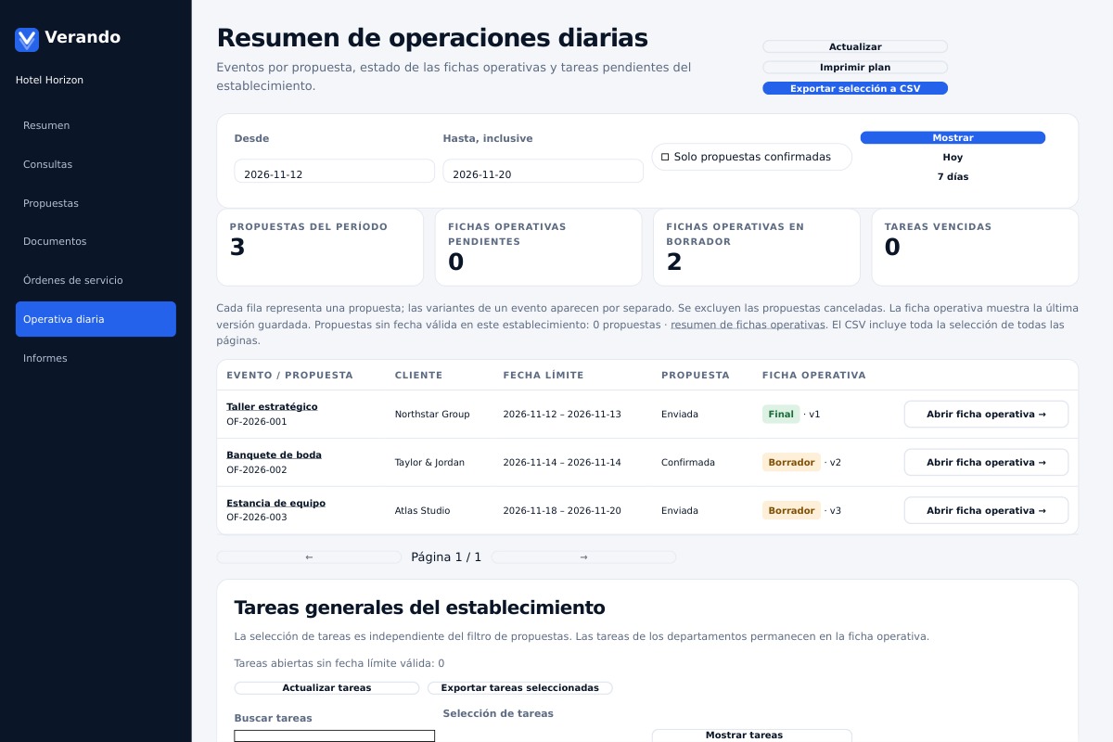Image resolution: width=1113 pixels, height=742 pixels.
Task: Click Actualizar tareas
Action: point(326,688)
